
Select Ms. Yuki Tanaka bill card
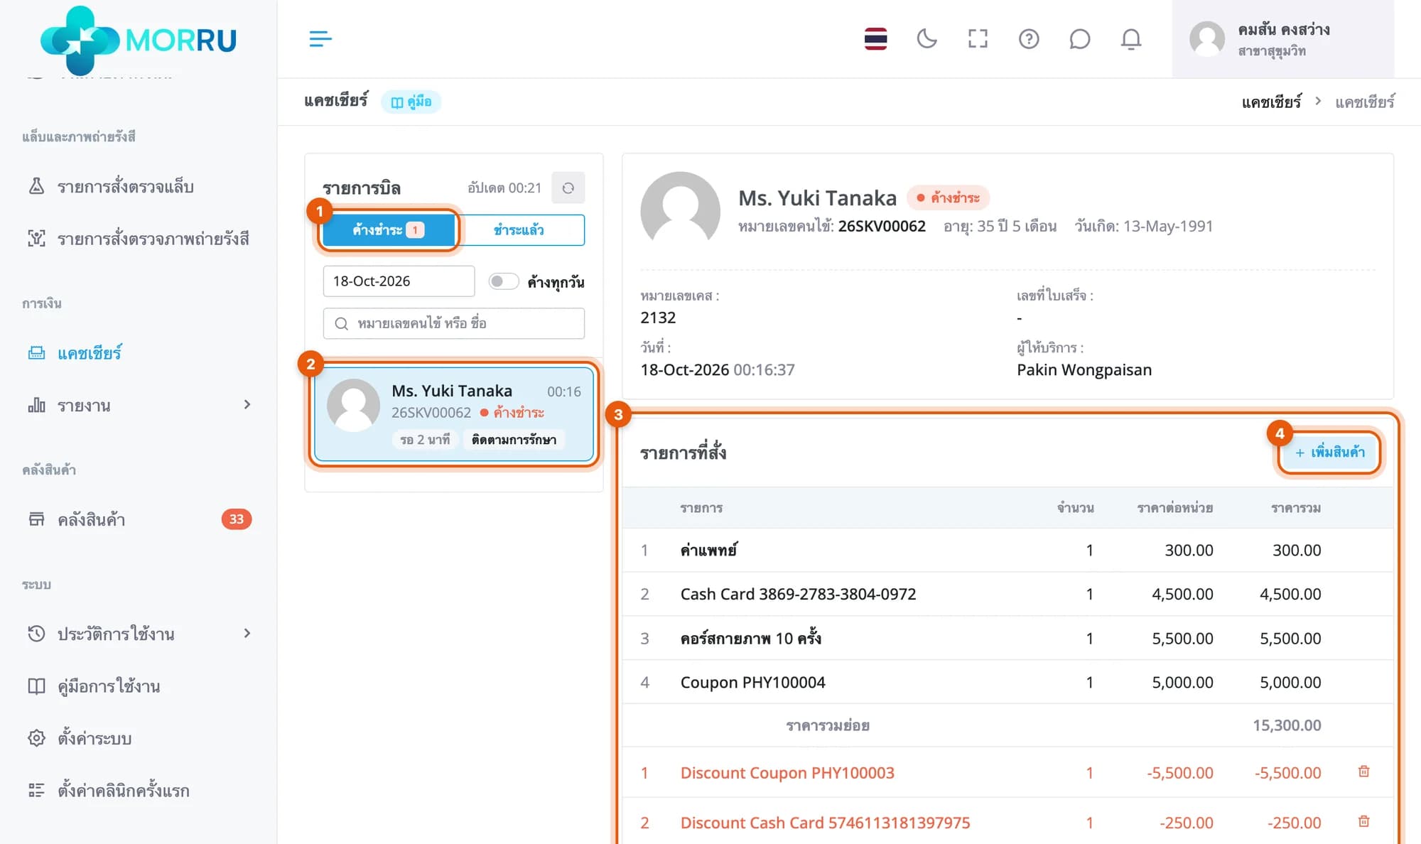click(x=454, y=413)
